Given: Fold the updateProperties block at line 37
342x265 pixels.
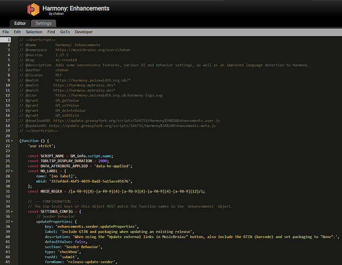Looking at the screenshot, I should 12,222.
